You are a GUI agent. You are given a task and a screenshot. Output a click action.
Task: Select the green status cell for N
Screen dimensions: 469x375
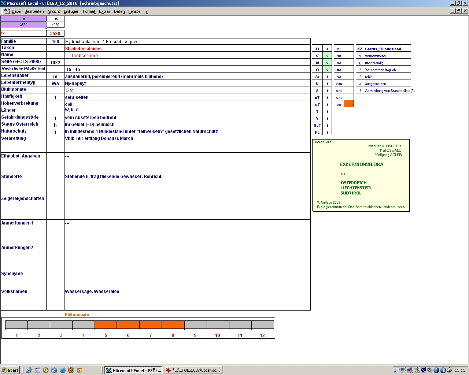coord(327,63)
